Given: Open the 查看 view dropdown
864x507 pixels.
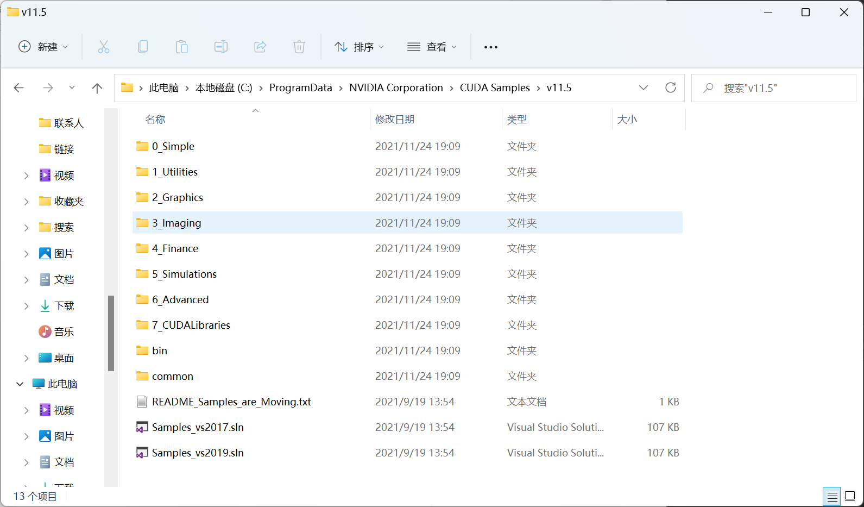Looking at the screenshot, I should pyautogui.click(x=432, y=47).
